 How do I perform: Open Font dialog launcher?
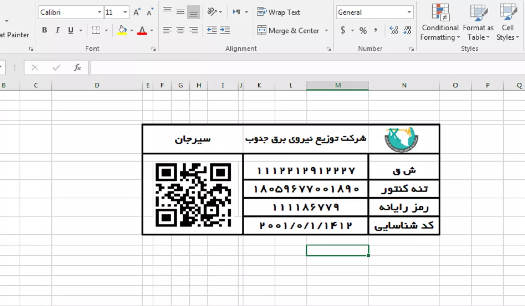[x=154, y=49]
